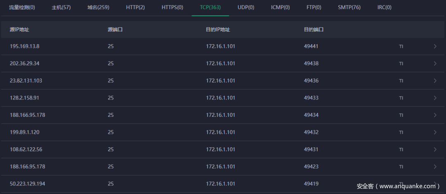Open chevron for the 108.62.122.56 row
446x194 pixels.
(435, 149)
